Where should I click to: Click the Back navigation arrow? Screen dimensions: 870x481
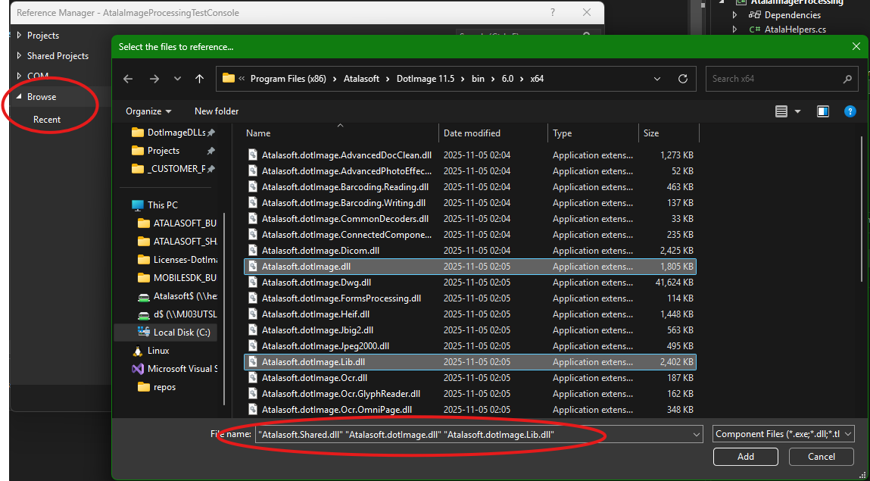(x=128, y=79)
